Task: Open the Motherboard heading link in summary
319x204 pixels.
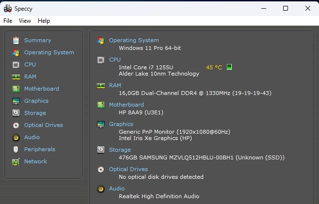Action: 126,105
